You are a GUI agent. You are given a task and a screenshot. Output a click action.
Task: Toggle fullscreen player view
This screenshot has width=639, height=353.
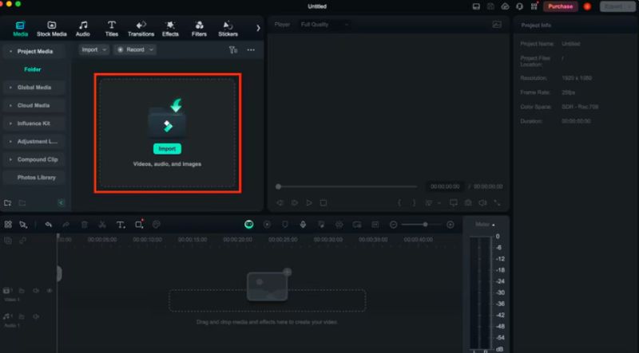coord(497,202)
